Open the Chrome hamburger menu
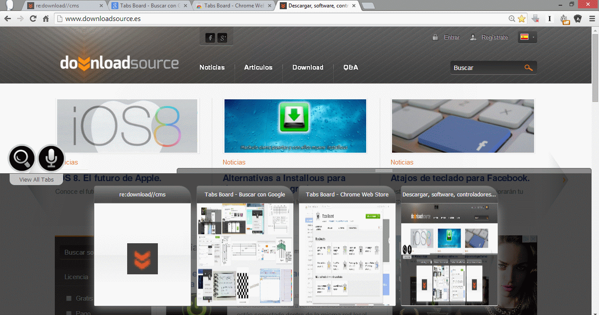 [x=592, y=19]
